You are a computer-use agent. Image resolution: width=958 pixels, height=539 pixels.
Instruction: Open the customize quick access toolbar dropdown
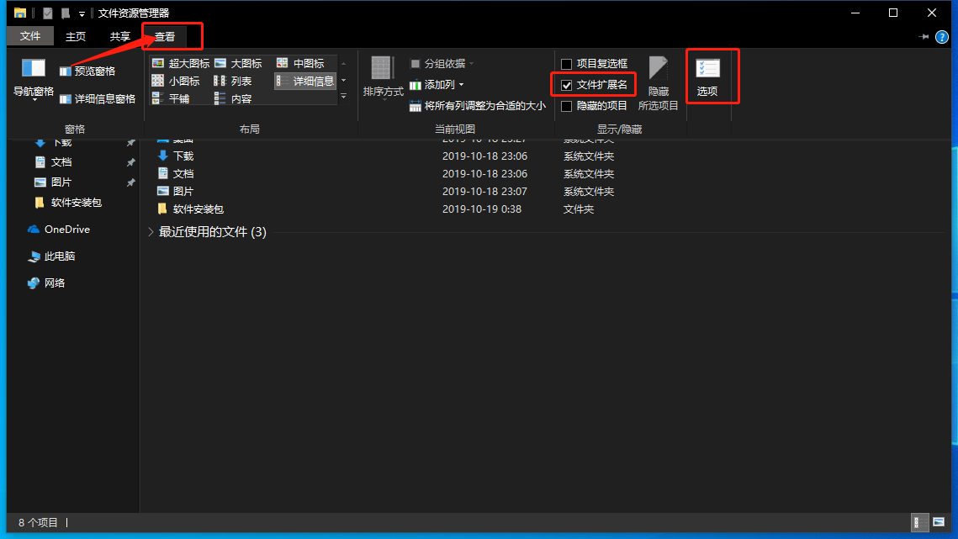[82, 13]
